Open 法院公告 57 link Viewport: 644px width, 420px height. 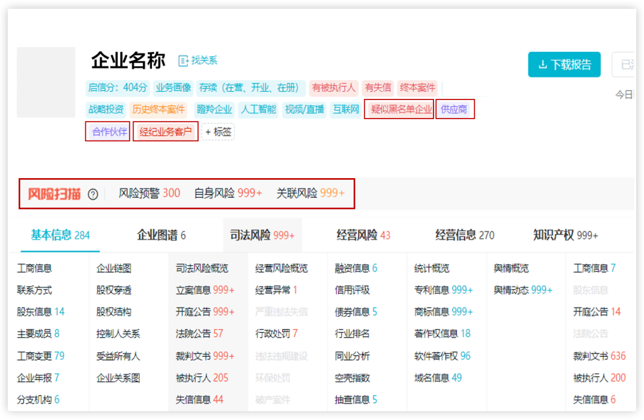(199, 334)
